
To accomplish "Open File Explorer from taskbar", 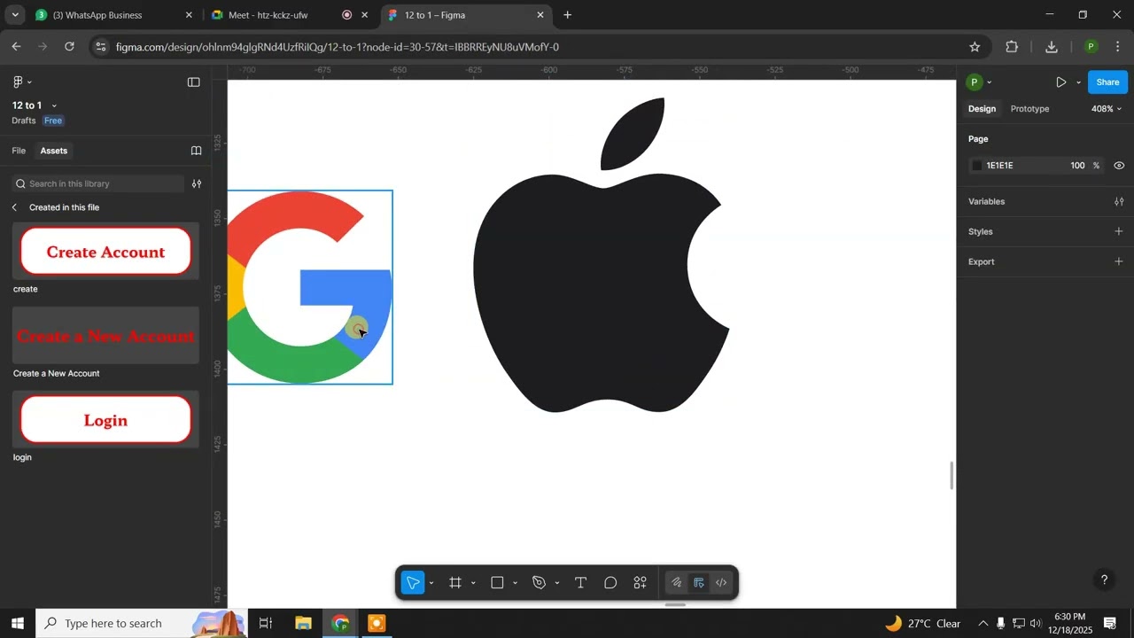I will point(303,623).
